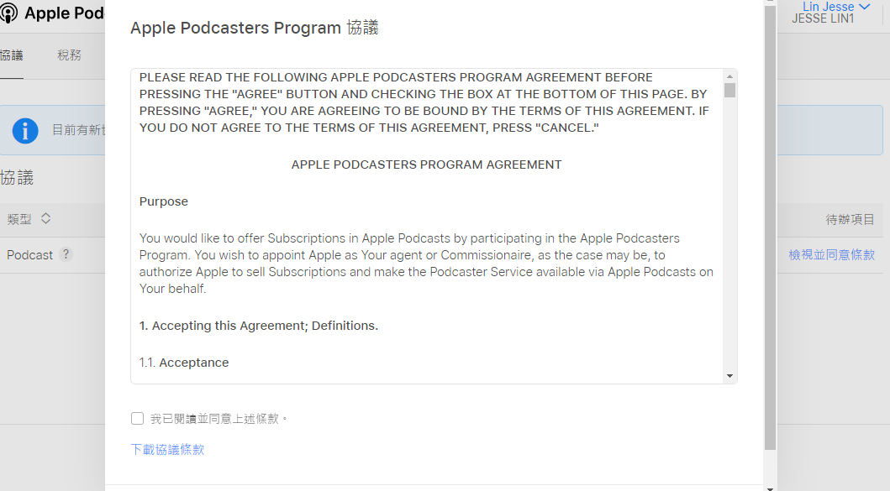The image size is (890, 491).
Task: Open the Lin Jesse account dropdown
Action: pos(835,7)
